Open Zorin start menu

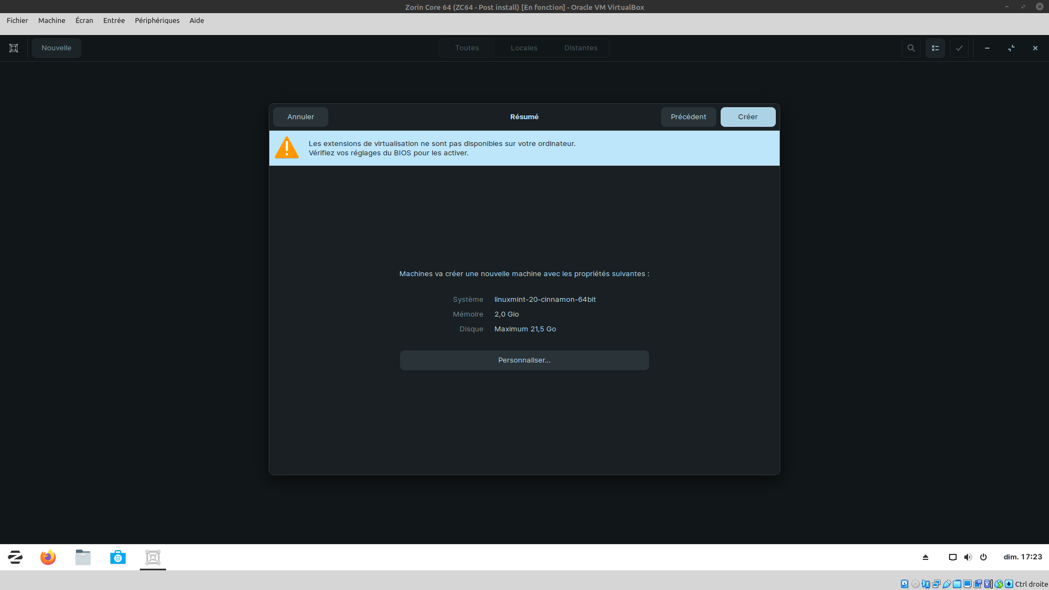15,557
